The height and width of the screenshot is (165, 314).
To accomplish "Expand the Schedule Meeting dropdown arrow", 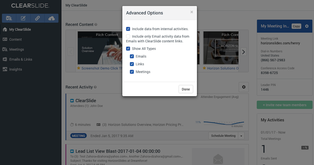I will pos(241,136).
